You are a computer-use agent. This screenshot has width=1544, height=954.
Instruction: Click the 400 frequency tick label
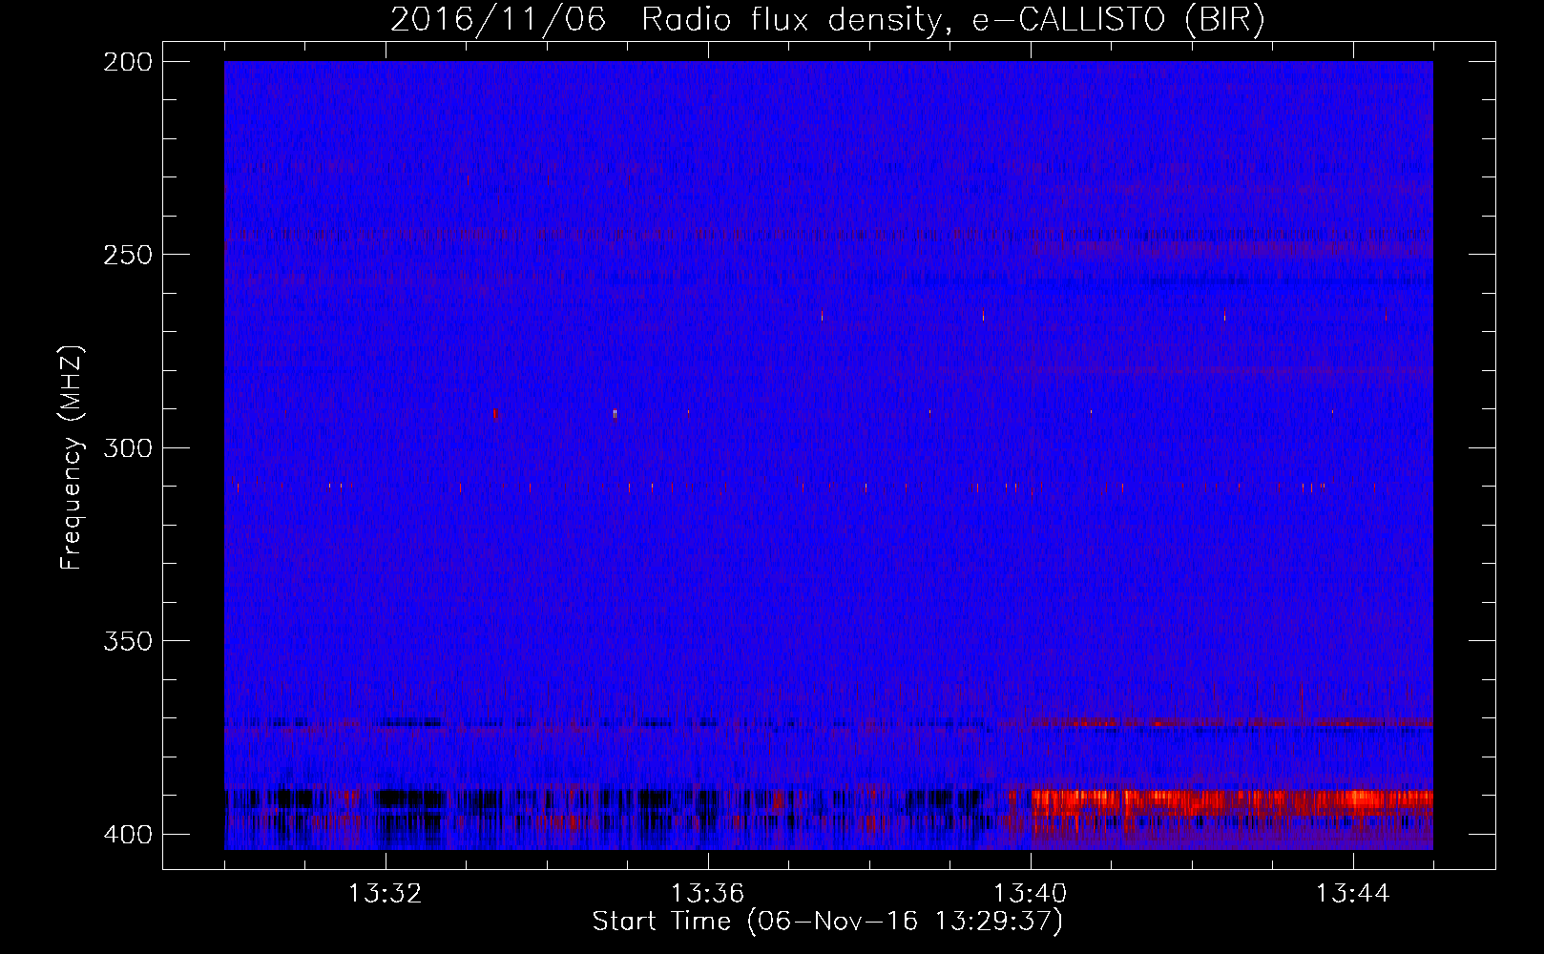[x=127, y=835]
